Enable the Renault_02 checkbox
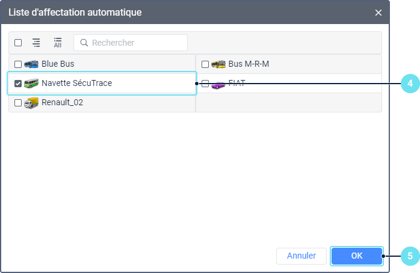This screenshot has height=273, width=420. click(x=18, y=103)
